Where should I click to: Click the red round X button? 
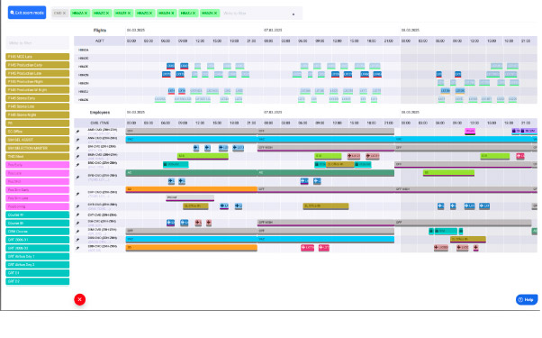(x=80, y=299)
